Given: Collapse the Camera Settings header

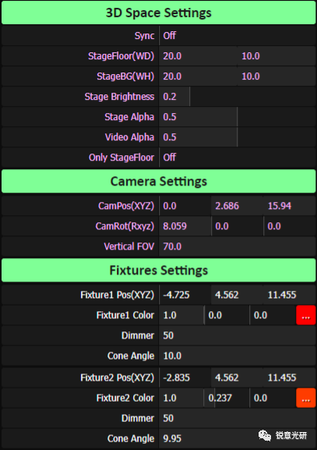Looking at the screenshot, I should (x=159, y=181).
